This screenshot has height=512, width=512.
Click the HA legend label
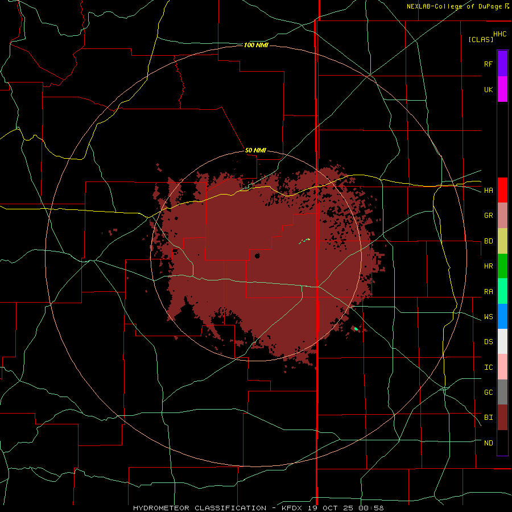pyautogui.click(x=488, y=190)
